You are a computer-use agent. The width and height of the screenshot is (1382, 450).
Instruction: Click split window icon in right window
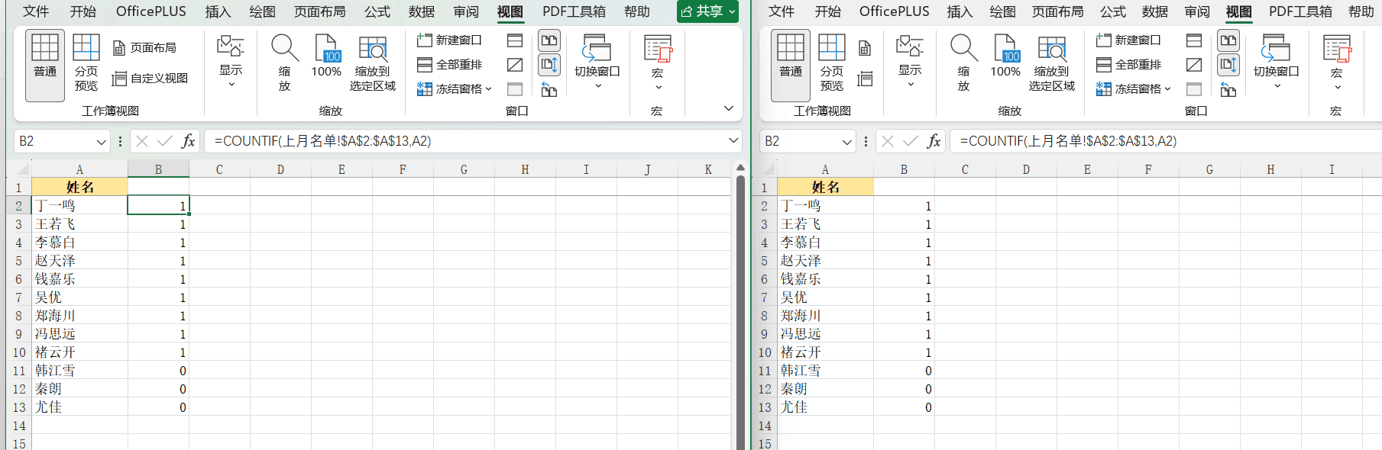tap(1194, 40)
